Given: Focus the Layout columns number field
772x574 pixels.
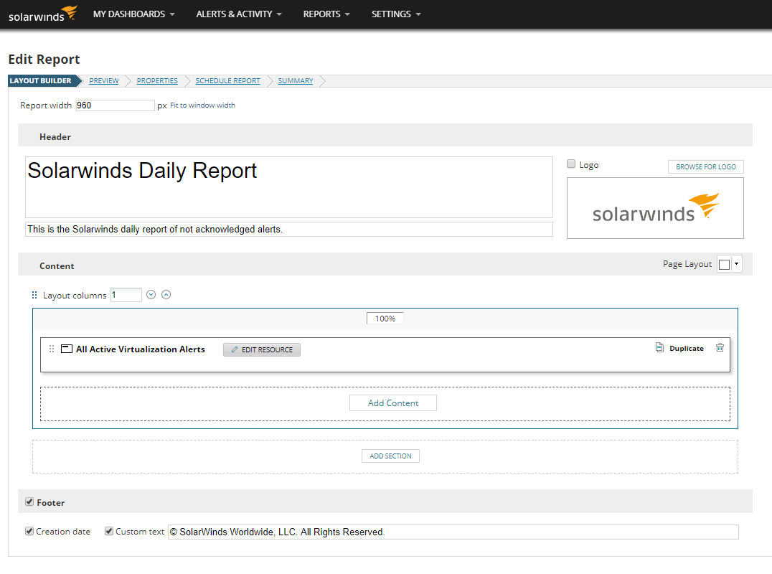Looking at the screenshot, I should click(x=126, y=295).
